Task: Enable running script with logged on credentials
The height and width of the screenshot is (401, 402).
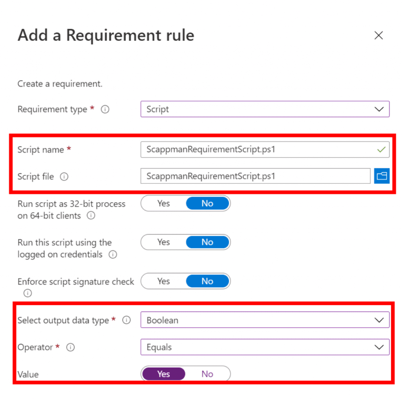Action: [164, 242]
